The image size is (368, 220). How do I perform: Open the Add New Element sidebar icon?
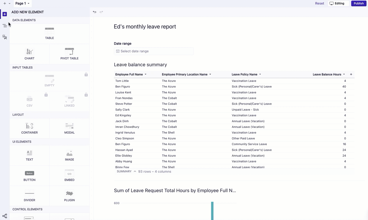5,14
